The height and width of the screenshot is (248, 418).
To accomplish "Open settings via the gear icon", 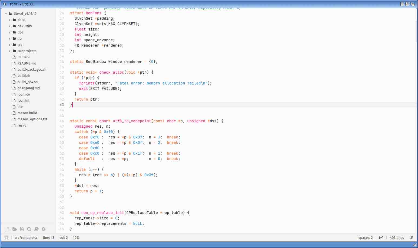I will [44, 229].
